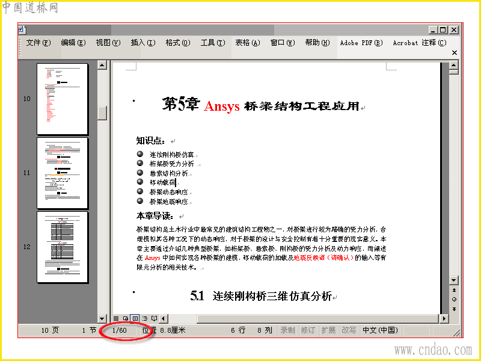Open the 格式(O) menu

coord(178,43)
